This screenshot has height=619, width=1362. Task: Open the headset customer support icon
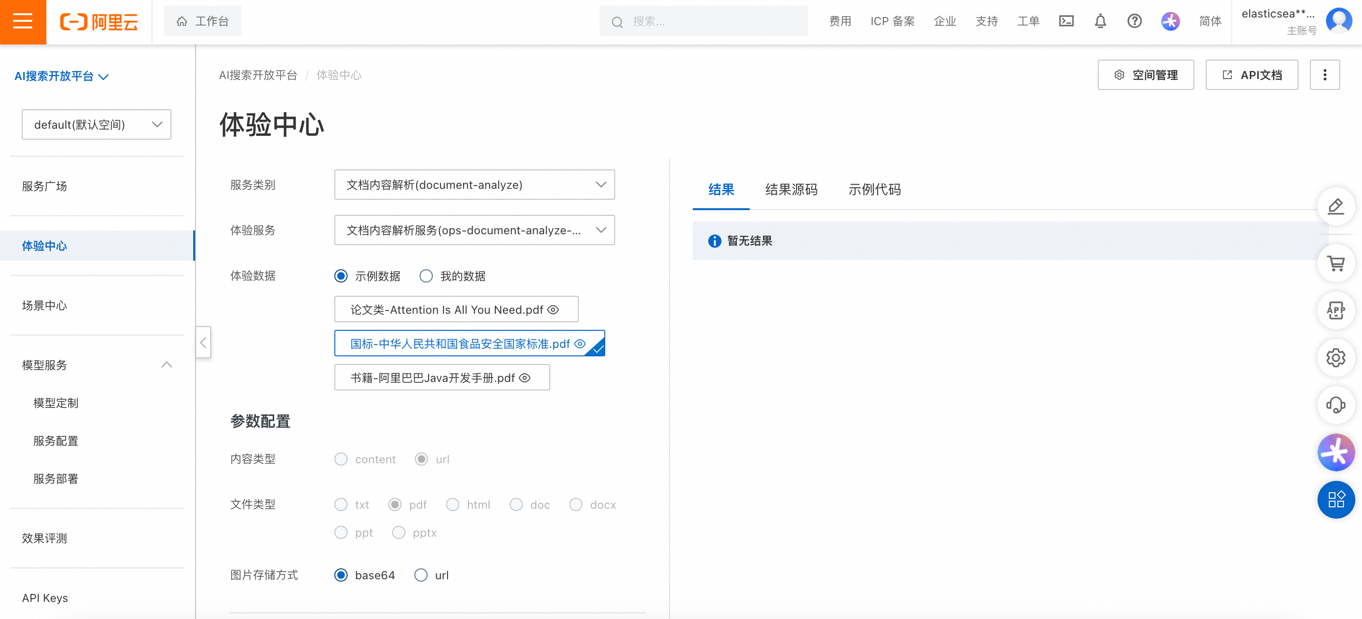[x=1335, y=405]
